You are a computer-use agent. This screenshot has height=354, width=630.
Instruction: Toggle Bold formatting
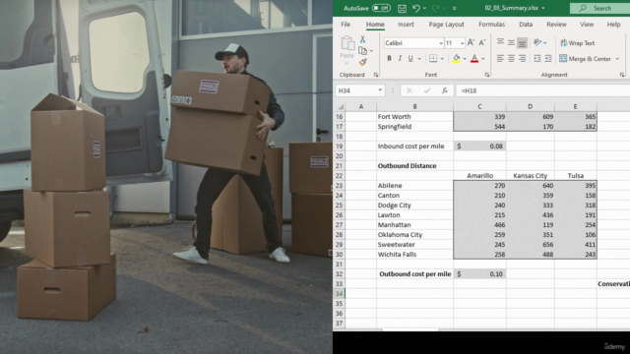[x=389, y=59]
